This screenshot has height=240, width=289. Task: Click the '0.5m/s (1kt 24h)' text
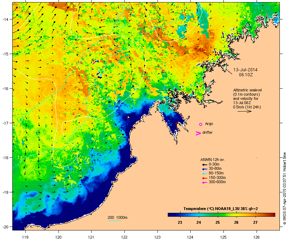point(247,107)
